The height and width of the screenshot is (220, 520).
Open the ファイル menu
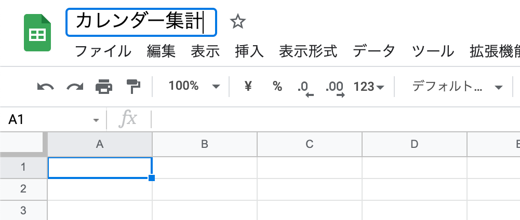[103, 51]
